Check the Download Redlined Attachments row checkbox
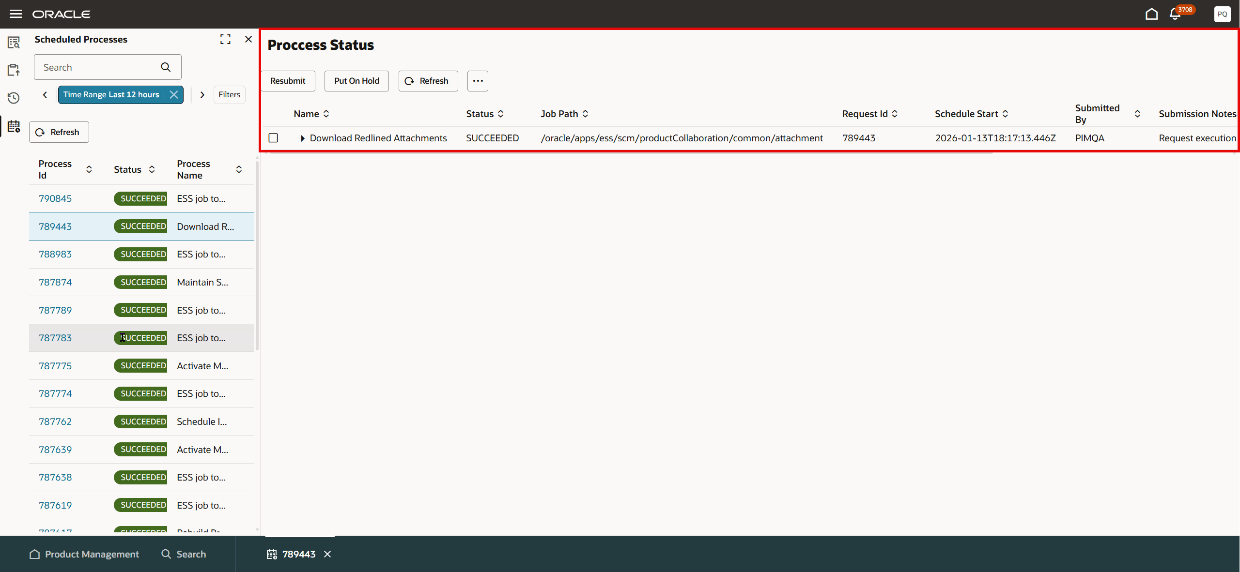Viewport: 1240px width, 572px height. 273,138
